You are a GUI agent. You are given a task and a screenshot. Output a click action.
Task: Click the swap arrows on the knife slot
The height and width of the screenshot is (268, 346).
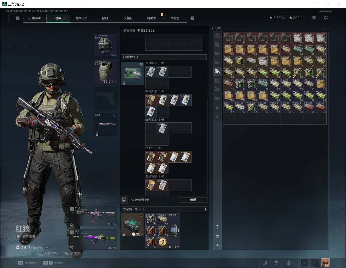114,116
